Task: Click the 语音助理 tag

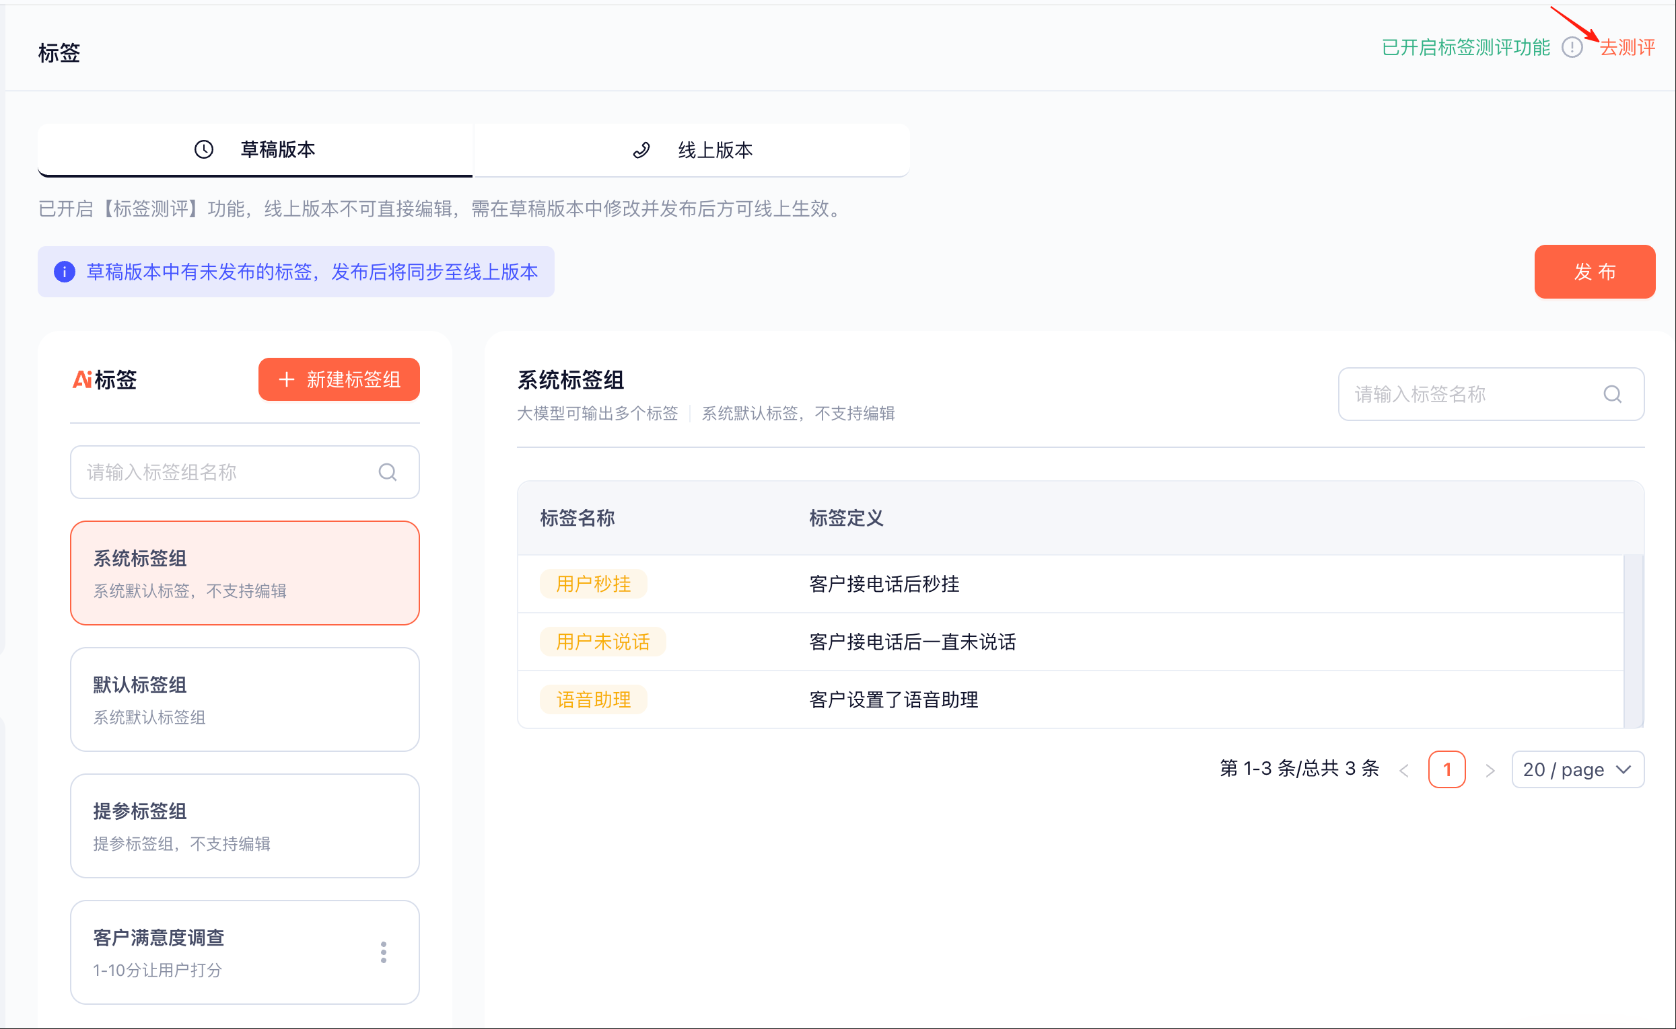Action: click(x=593, y=699)
